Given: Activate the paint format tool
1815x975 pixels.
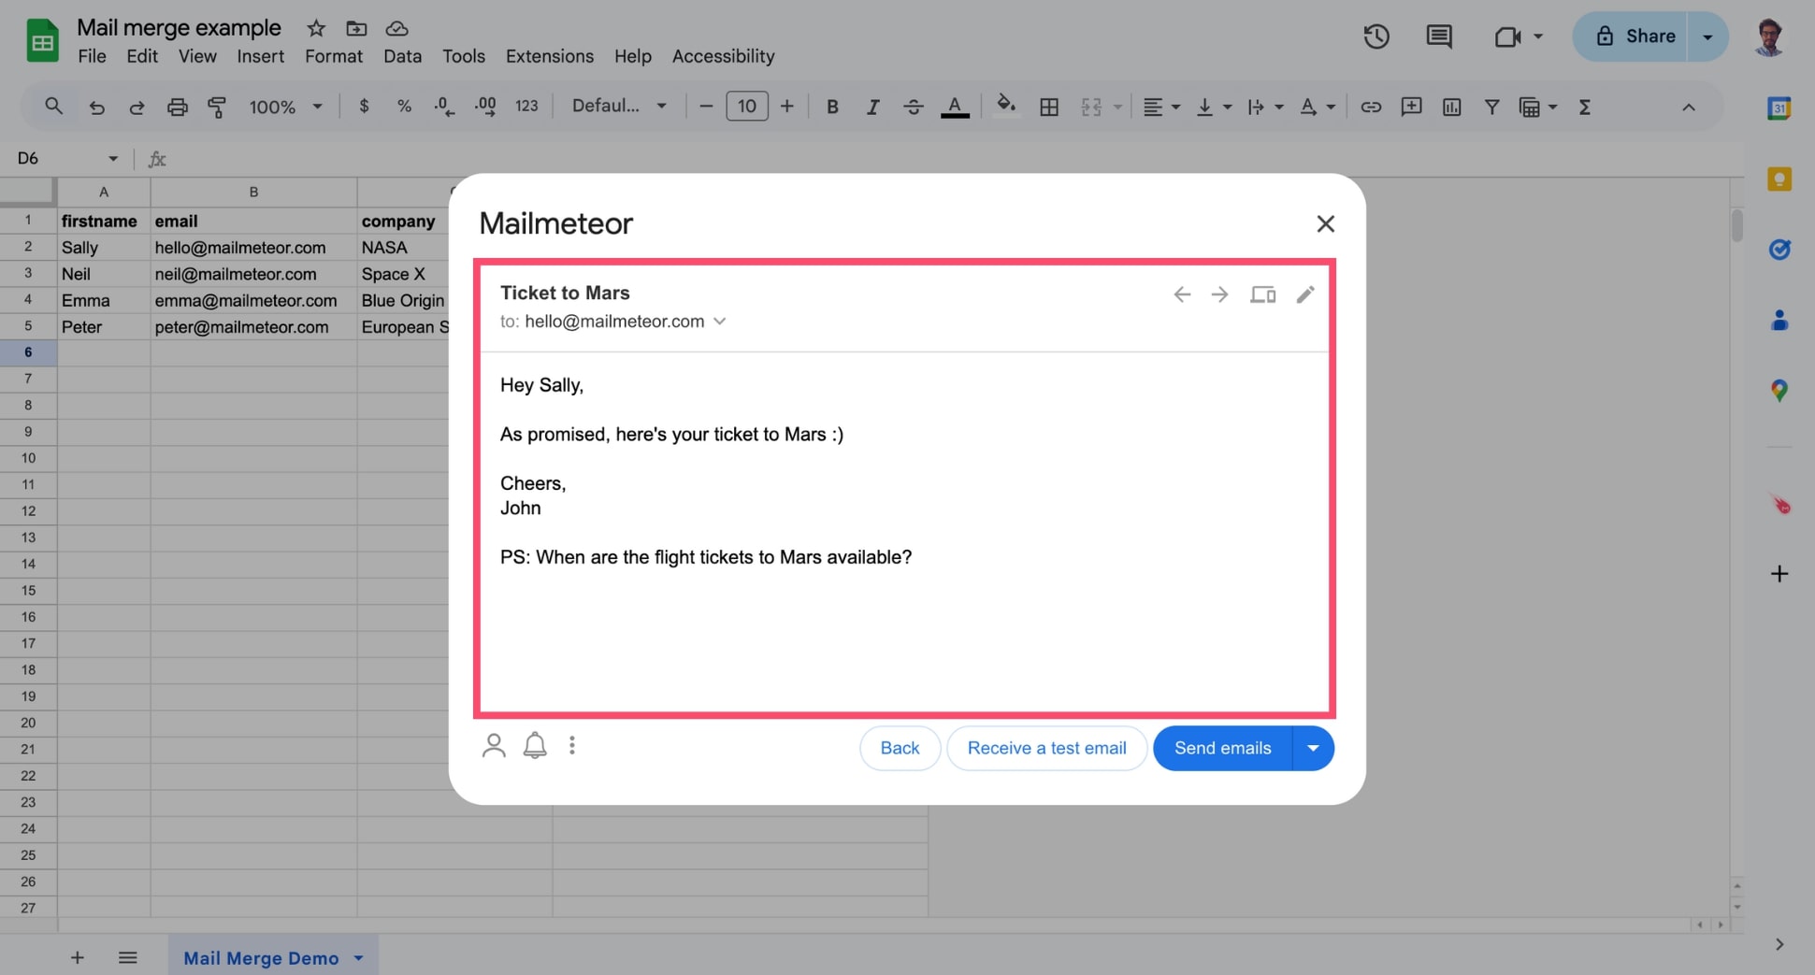Looking at the screenshot, I should [217, 107].
